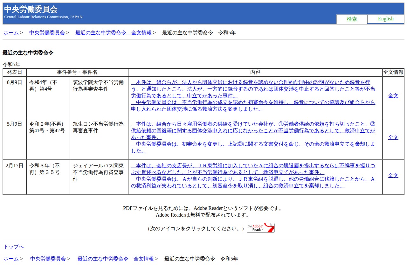Click the bold 最近の主な中労委命令 heading

(28, 53)
